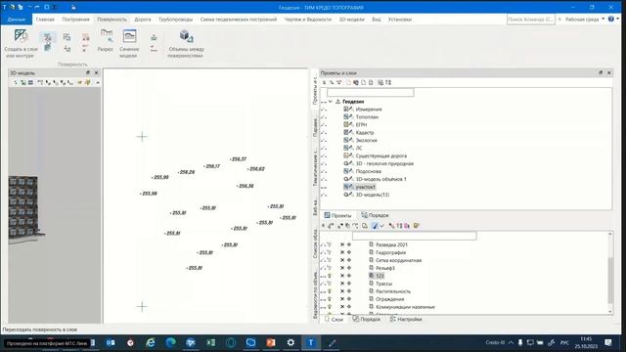The width and height of the screenshot is (626, 352).
Task: Open the 3D модели ribbon tab
Action: [x=352, y=20]
